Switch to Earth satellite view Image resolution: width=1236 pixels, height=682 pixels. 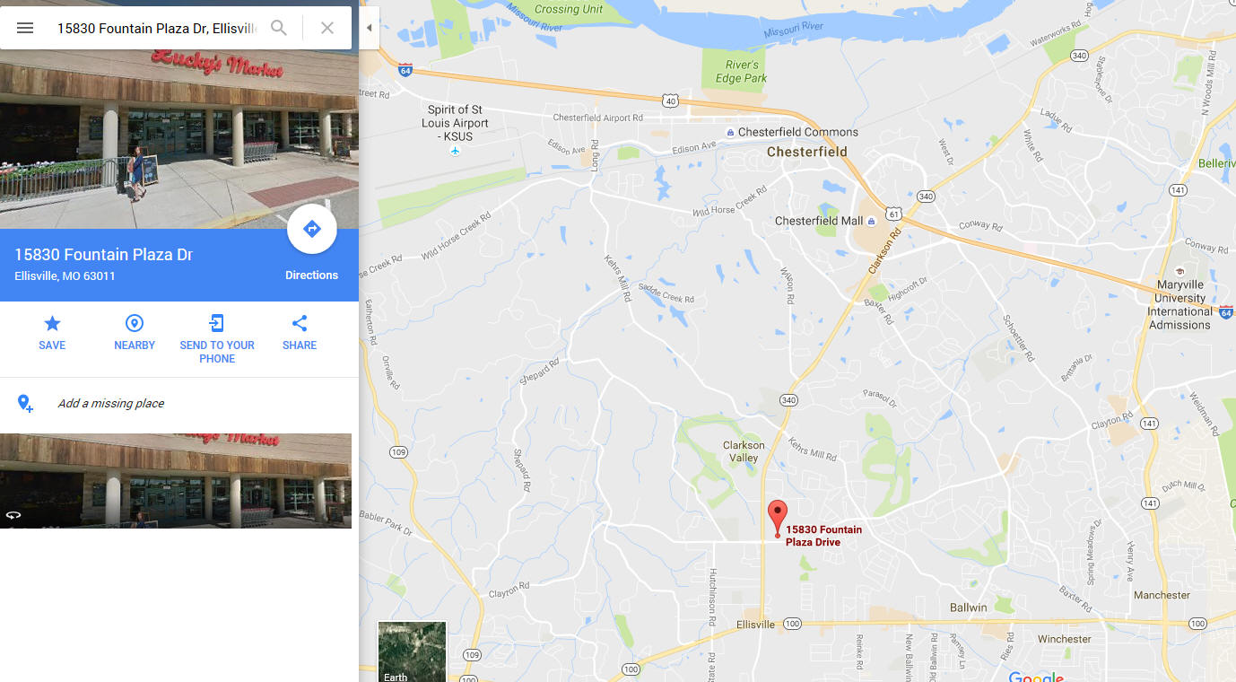[412, 652]
